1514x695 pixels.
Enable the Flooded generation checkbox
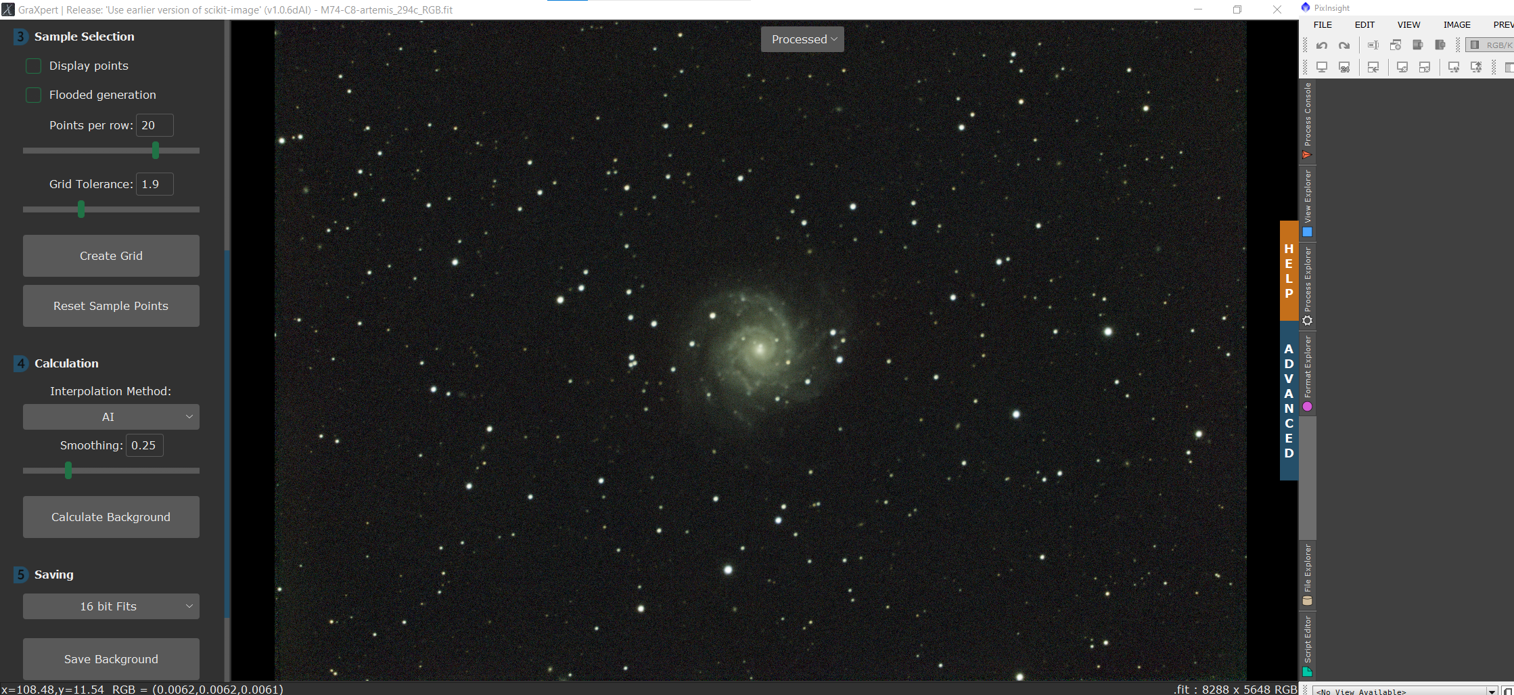33,95
